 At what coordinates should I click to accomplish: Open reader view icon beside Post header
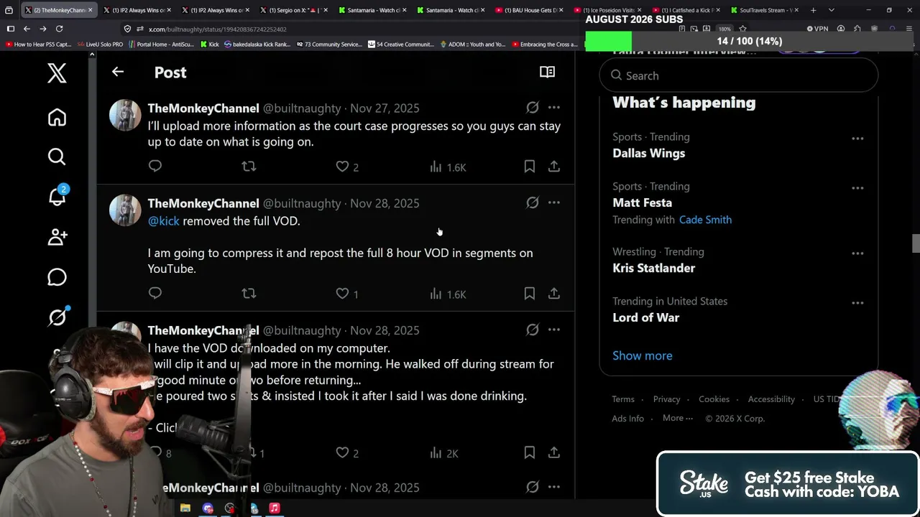[x=547, y=72]
